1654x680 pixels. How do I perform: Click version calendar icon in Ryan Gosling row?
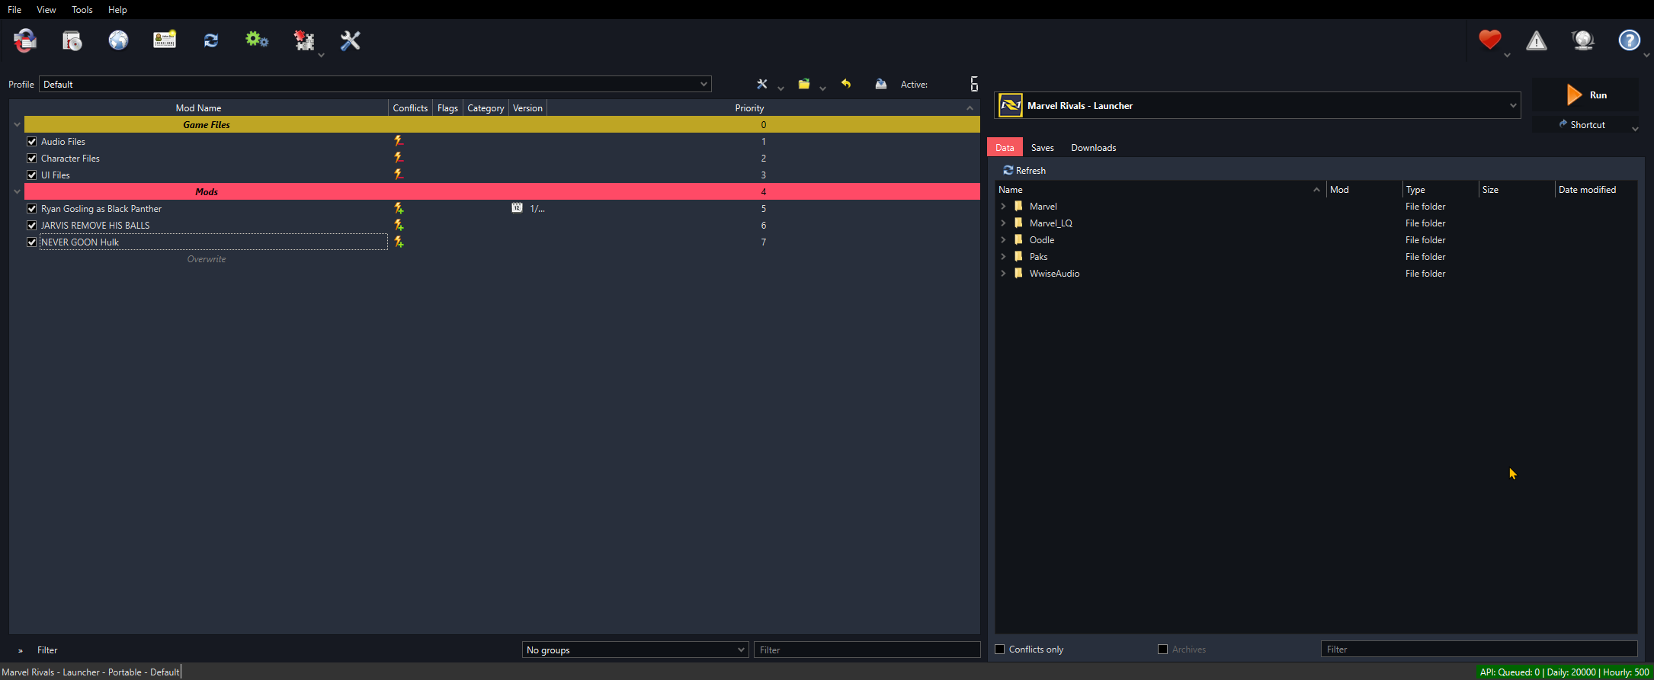tap(517, 208)
